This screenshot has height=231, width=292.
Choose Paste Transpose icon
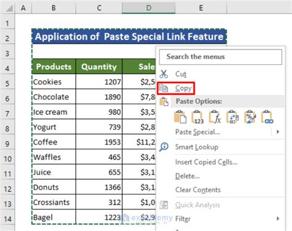tap(232, 117)
